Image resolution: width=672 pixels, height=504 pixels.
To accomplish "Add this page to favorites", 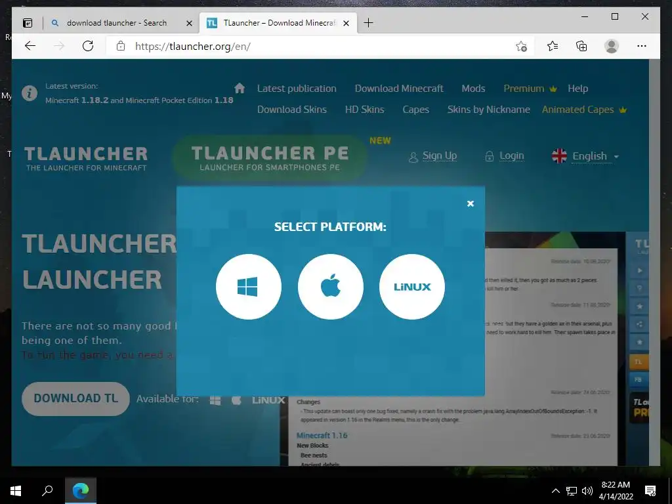I will click(x=521, y=47).
